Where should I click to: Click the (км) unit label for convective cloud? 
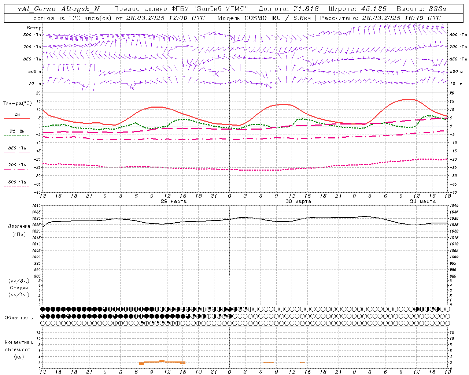pyautogui.click(x=19, y=357)
